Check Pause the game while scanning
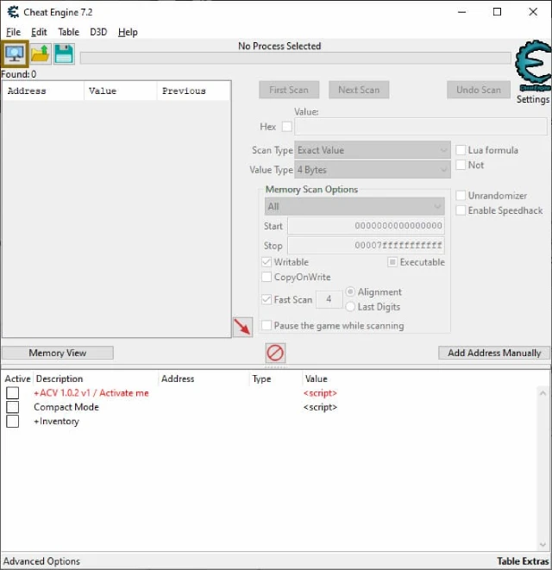 (x=267, y=325)
